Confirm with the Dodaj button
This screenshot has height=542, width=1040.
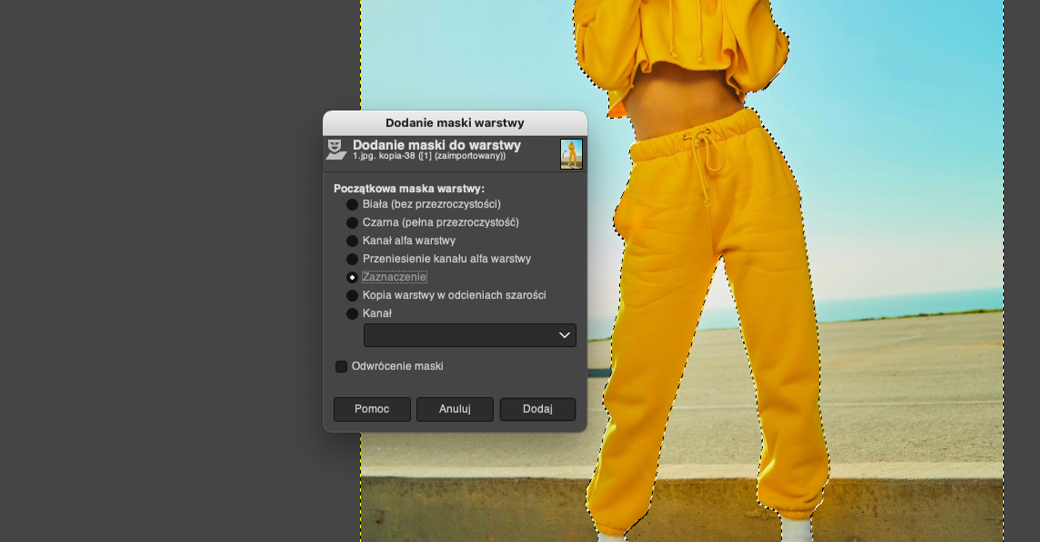pyautogui.click(x=538, y=409)
